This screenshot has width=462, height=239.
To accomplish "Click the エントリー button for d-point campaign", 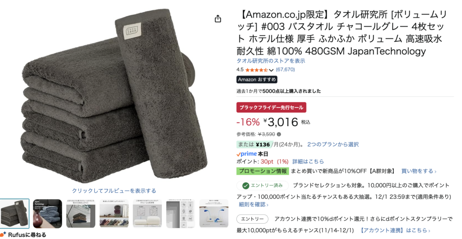I will (252, 219).
